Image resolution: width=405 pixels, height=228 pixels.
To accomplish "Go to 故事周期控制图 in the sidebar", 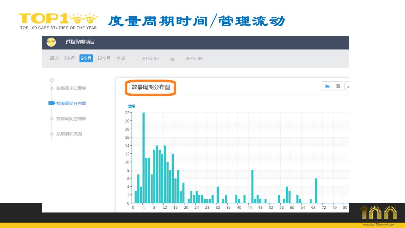I will point(71,118).
